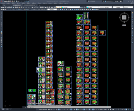Click the title bar search keyword field
The height and width of the screenshot is (111, 134).
pos(95,1)
